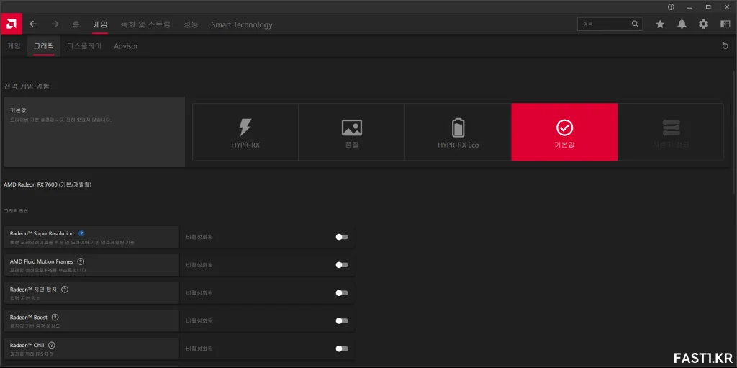Open the 성능 tab
The height and width of the screenshot is (368, 737).
click(x=191, y=24)
